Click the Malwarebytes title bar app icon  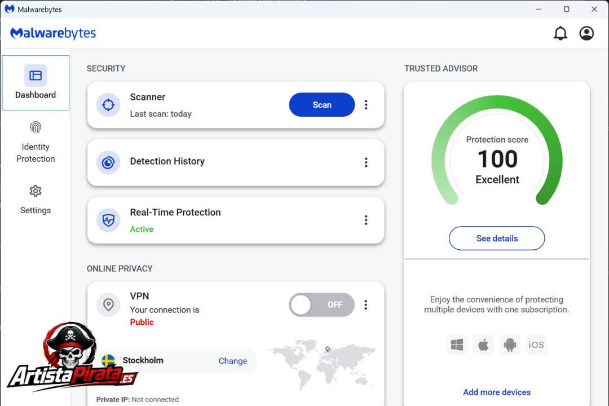click(x=10, y=9)
